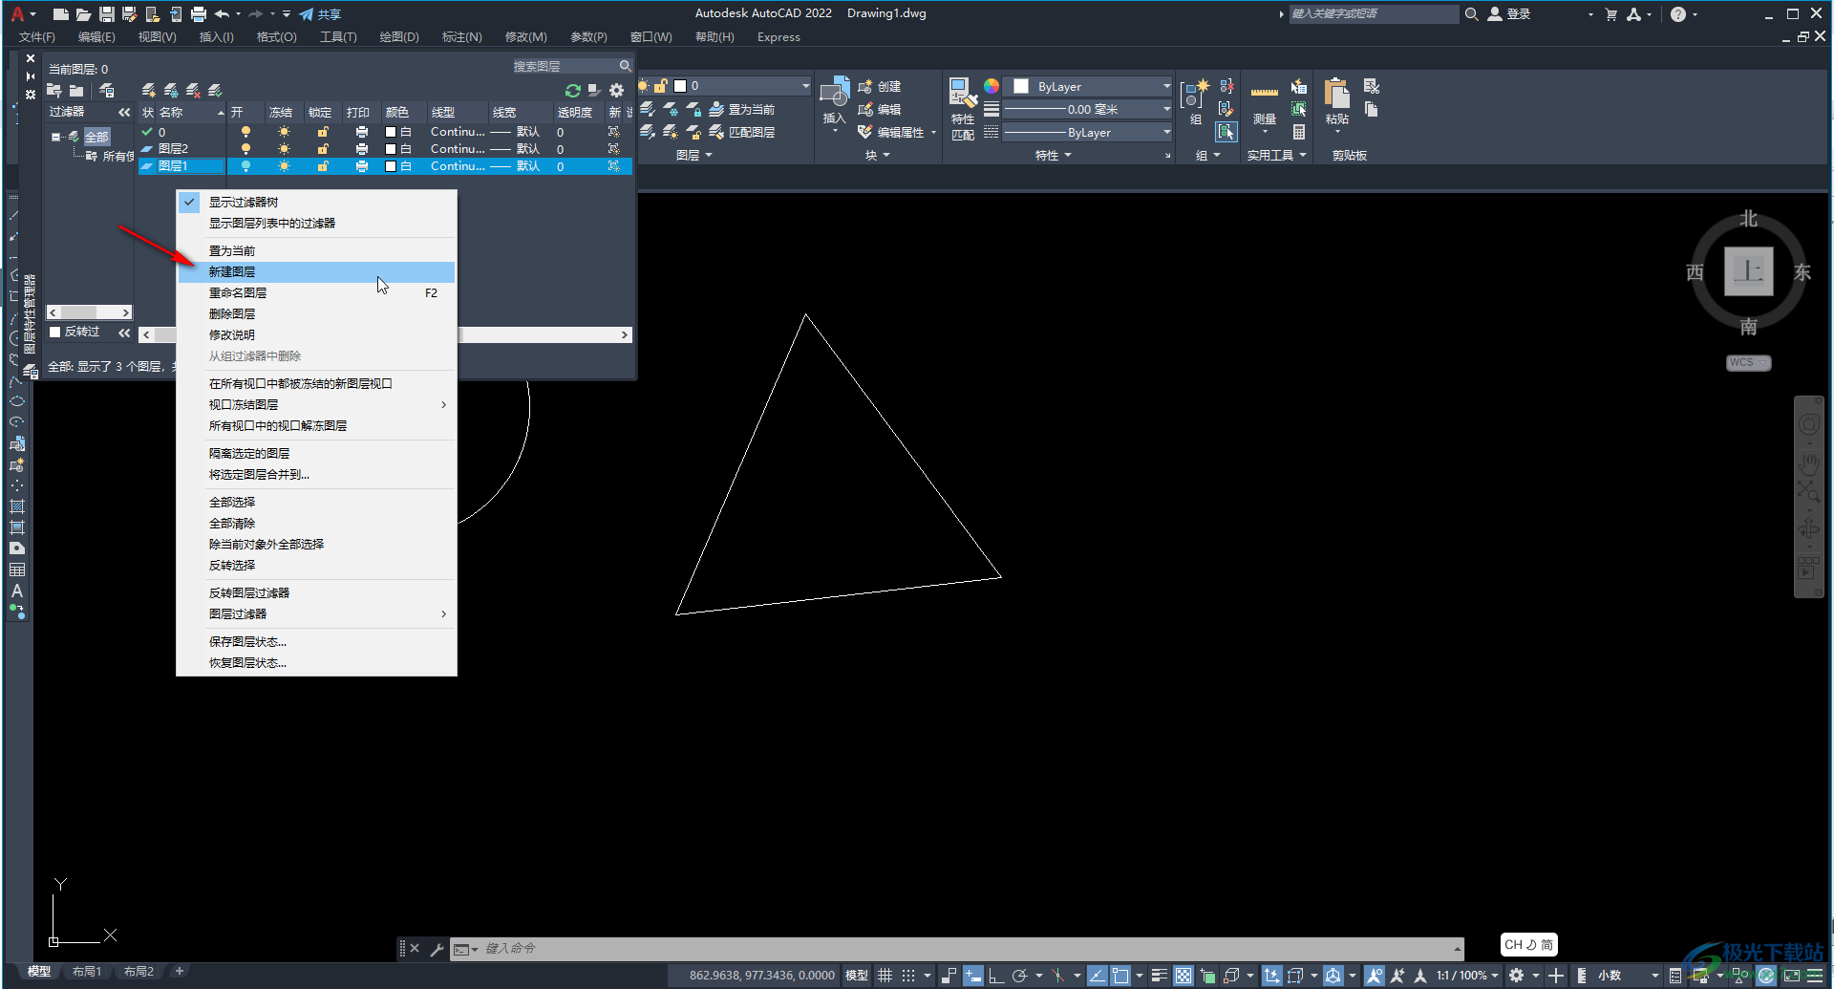Viewport: 1834px width, 989px height.
Task: Switch to the 布局1 tab
Action: [87, 972]
